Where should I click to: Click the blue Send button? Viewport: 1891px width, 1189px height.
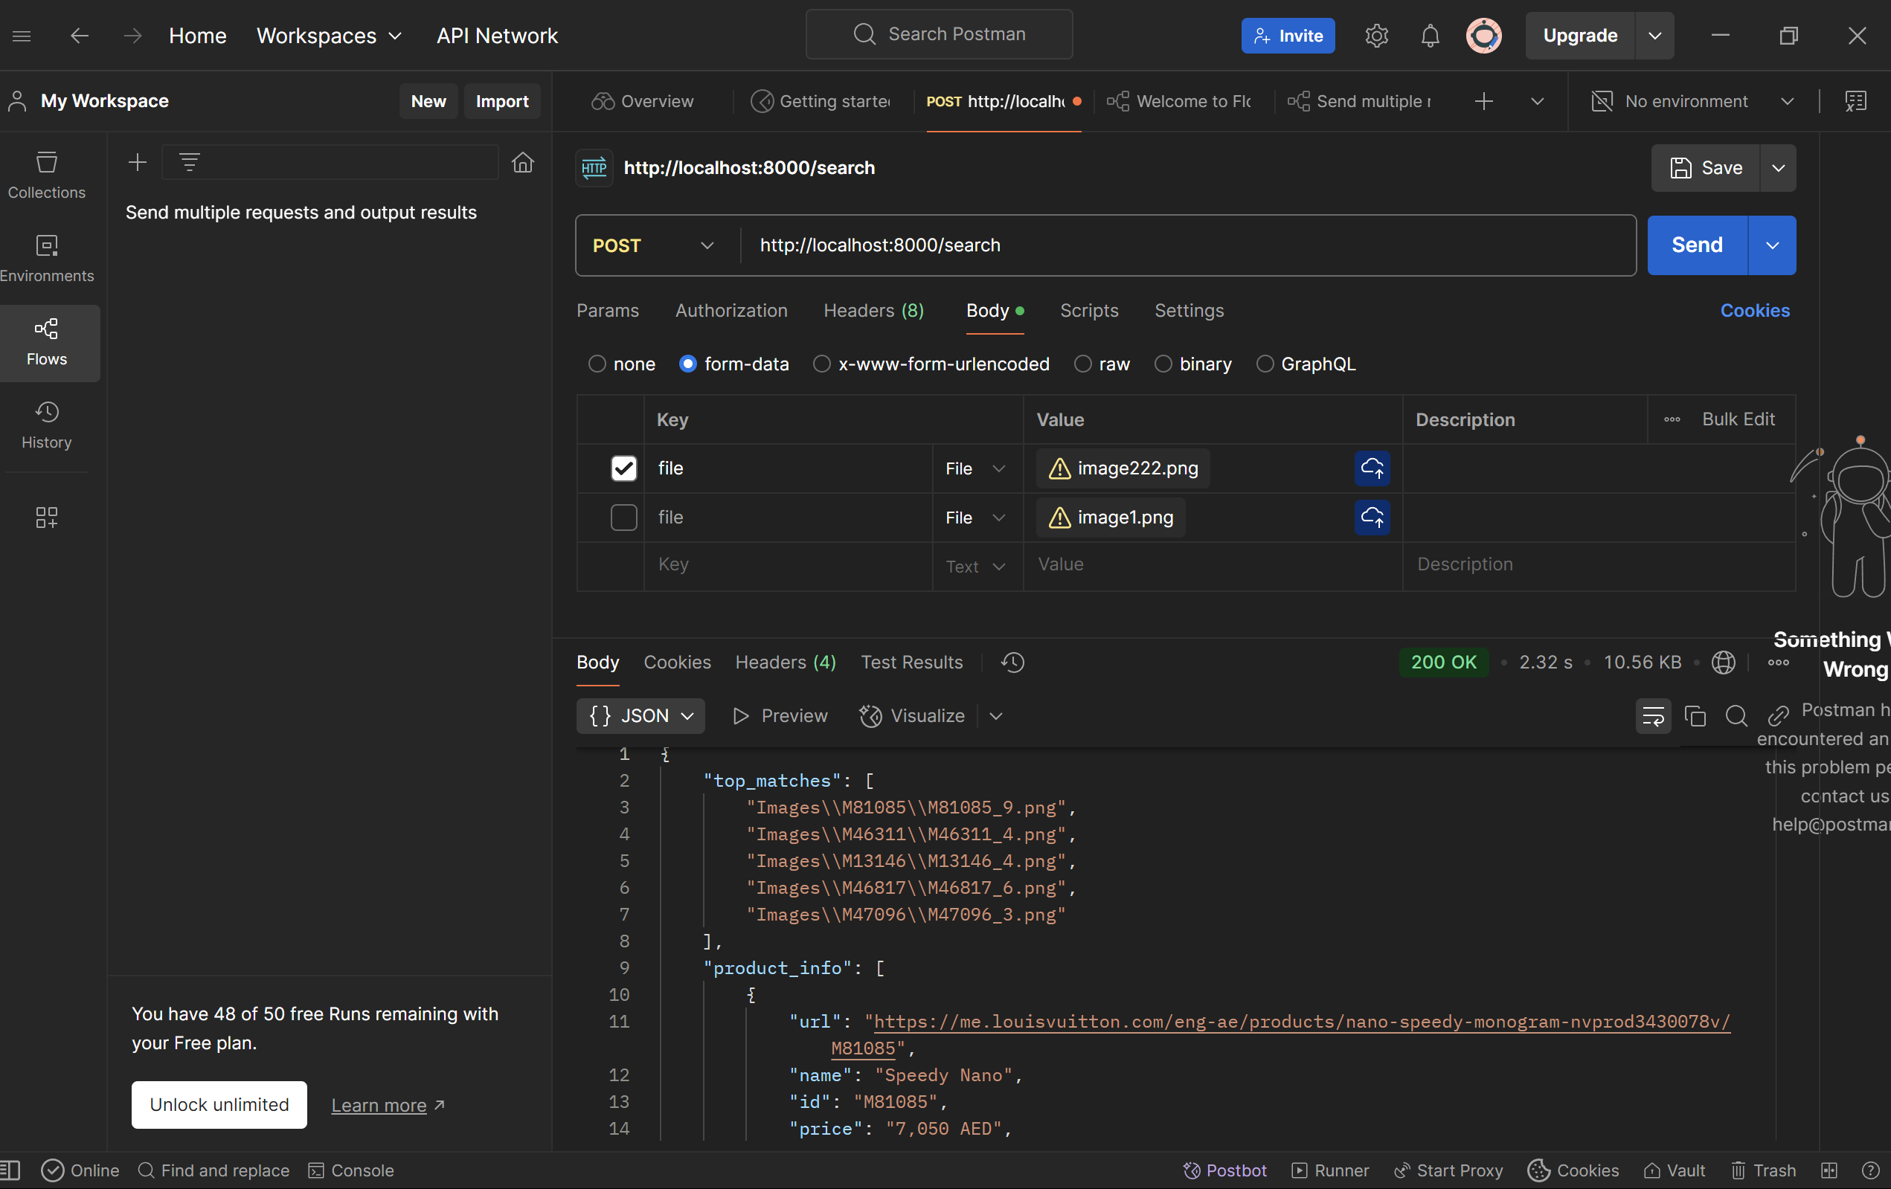[1696, 245]
